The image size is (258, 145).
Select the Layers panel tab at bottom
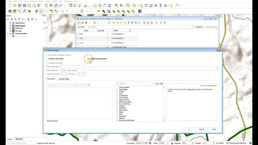[x=10, y=139]
